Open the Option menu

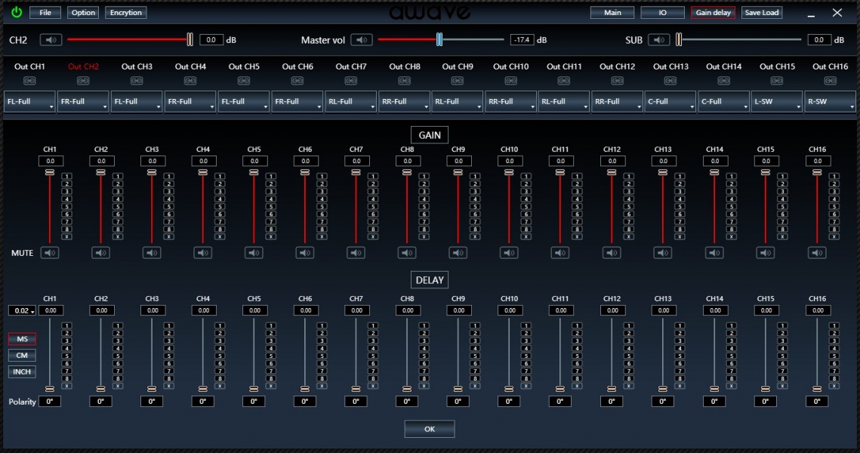pyautogui.click(x=83, y=13)
